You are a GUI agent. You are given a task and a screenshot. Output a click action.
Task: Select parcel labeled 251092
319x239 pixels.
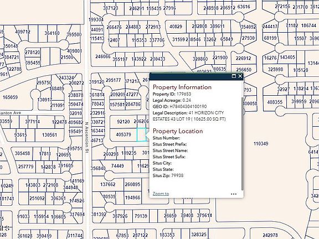click(37, 198)
